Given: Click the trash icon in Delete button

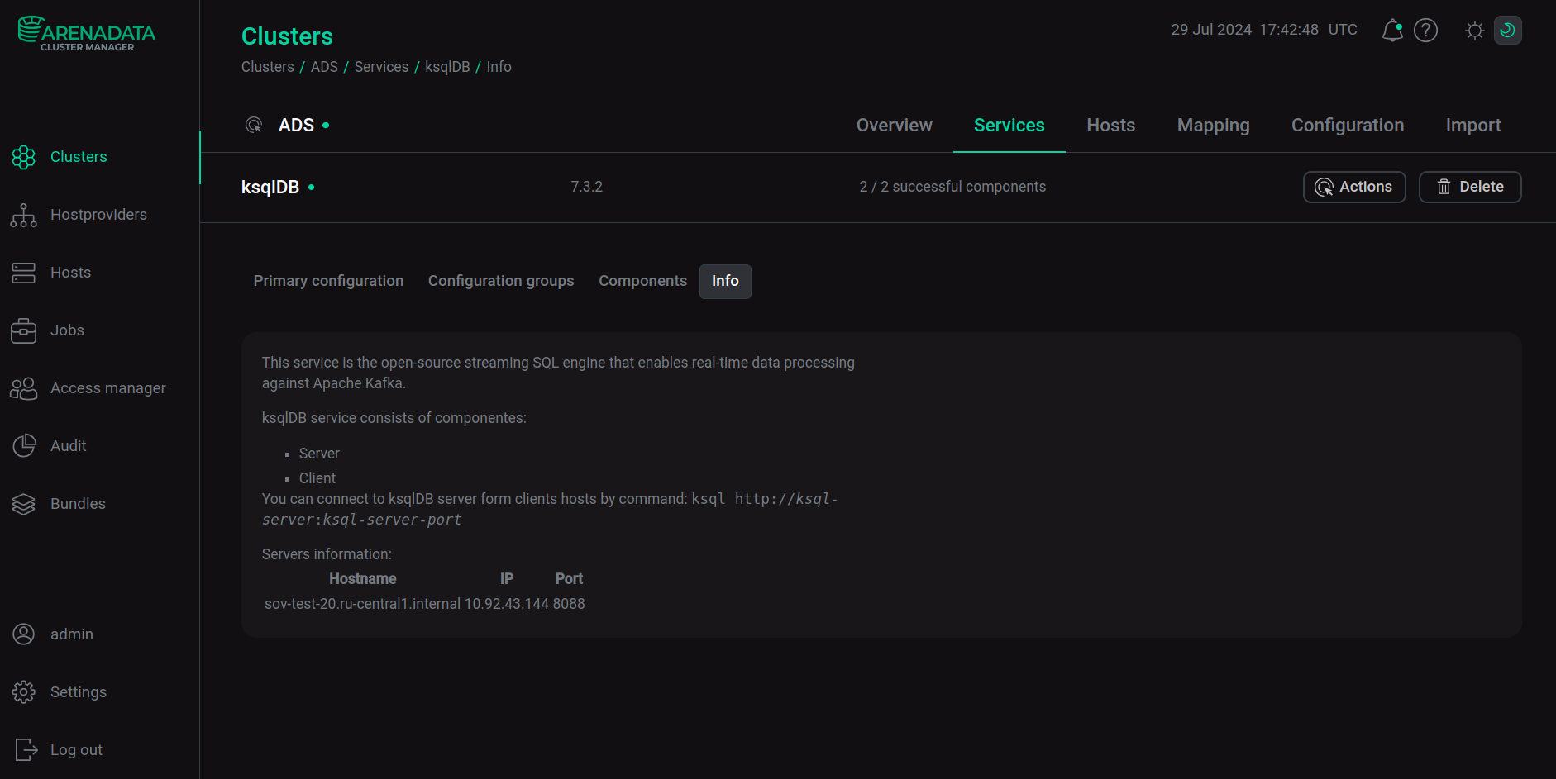Looking at the screenshot, I should point(1444,188).
